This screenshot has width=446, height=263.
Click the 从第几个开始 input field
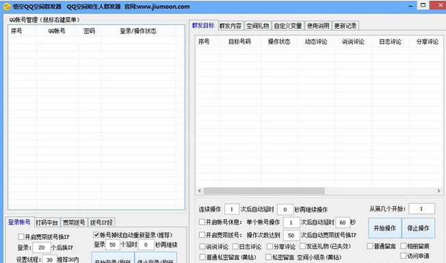[421, 209]
